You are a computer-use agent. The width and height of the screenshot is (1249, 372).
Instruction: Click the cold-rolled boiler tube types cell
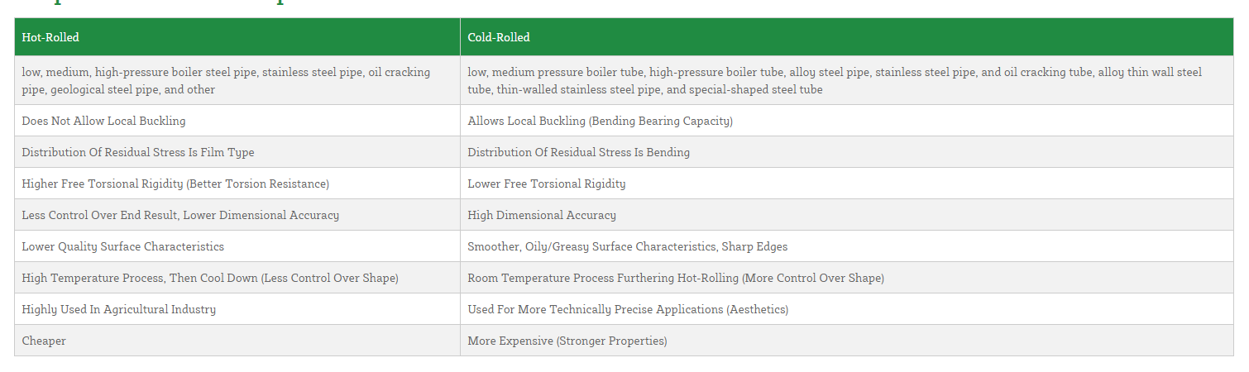835,80
